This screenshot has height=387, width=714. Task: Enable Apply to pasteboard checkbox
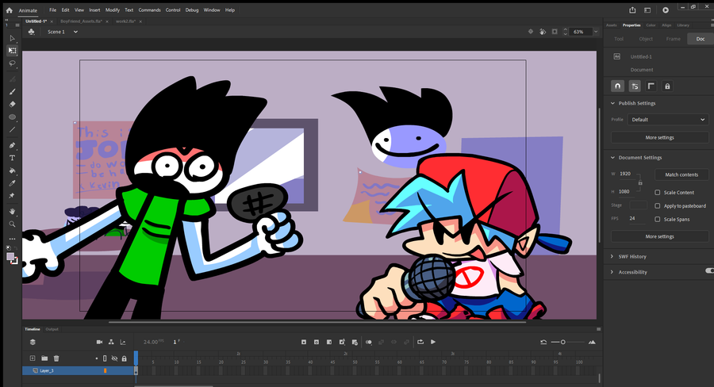tap(657, 206)
